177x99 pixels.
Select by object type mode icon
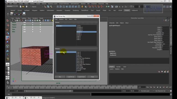coord(48,7)
